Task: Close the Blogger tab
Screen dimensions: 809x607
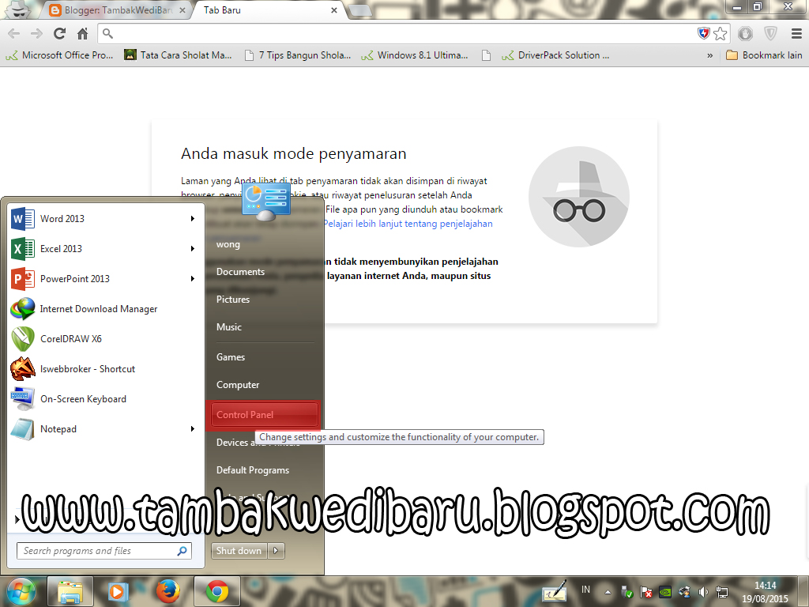Action: pyautogui.click(x=182, y=10)
